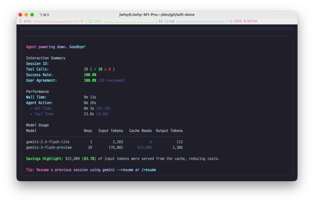Click the clock icon
Image resolution: width=314 pixels, height=203 pixels.
pos(231,21)
